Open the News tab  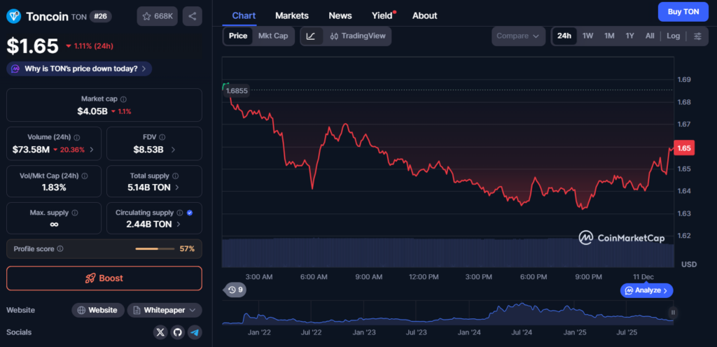(x=340, y=15)
